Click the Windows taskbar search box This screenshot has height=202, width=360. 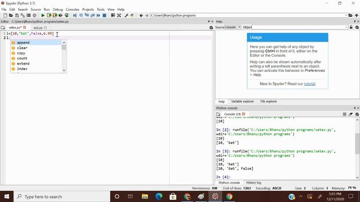[x=62, y=196]
